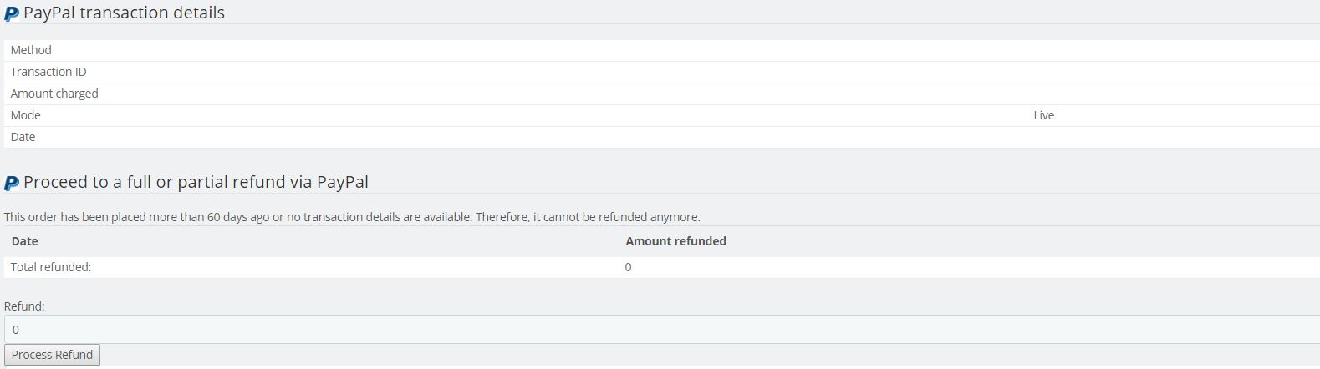Click the total refunded value of 0
The height and width of the screenshot is (369, 1320).
628,267
